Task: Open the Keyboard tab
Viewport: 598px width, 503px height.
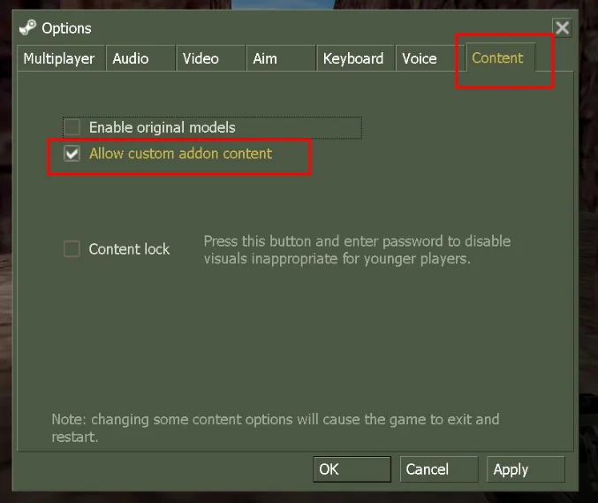Action: pyautogui.click(x=355, y=58)
